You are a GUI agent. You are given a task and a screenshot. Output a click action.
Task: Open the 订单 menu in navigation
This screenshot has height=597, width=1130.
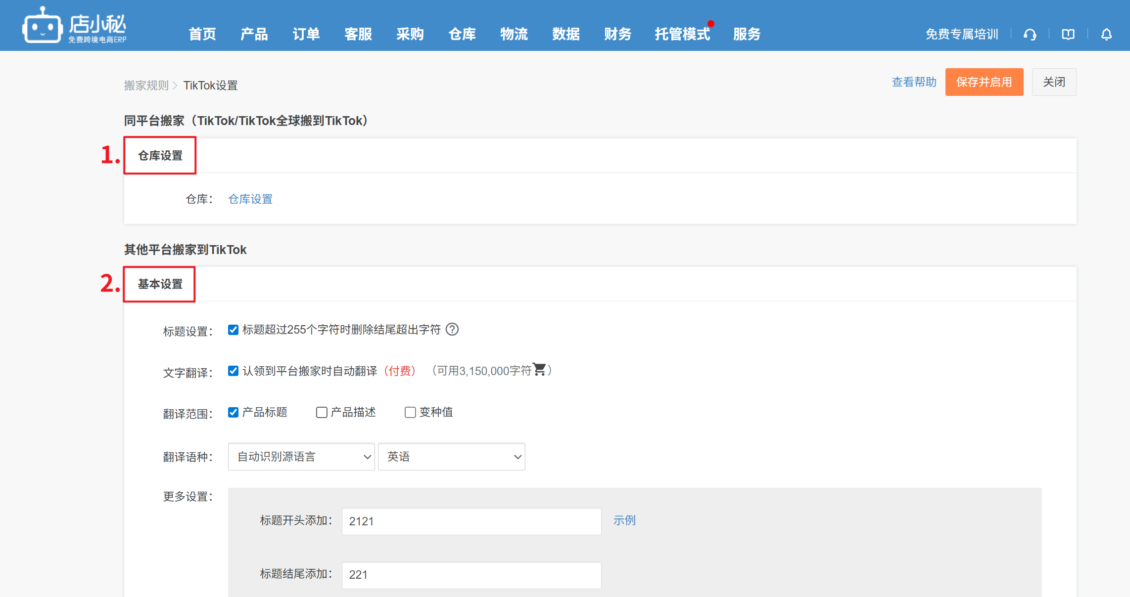(306, 34)
